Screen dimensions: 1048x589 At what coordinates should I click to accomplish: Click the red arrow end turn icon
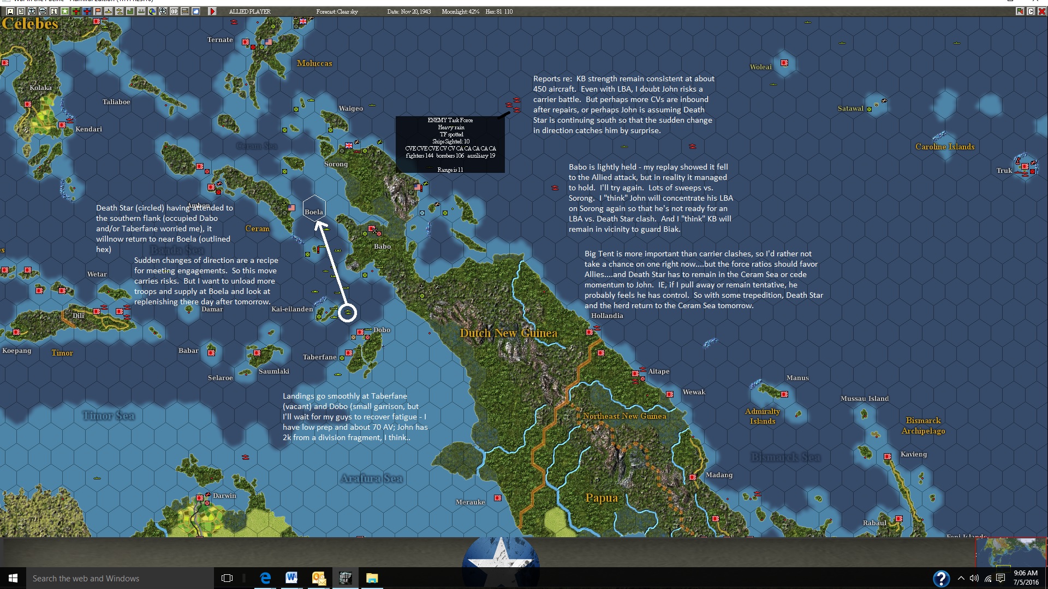212,11
